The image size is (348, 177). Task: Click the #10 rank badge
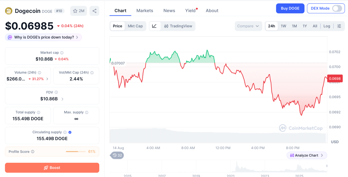[59, 11]
